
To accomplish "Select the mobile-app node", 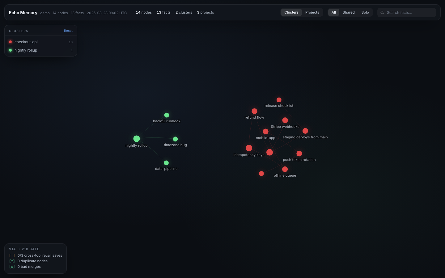I will 265,132.
